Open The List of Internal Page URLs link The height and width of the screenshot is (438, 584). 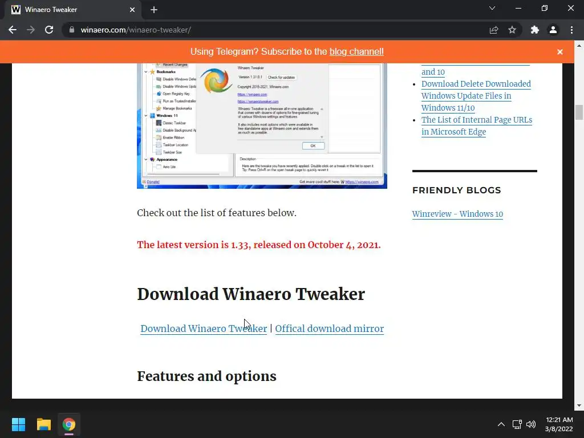[477, 125]
